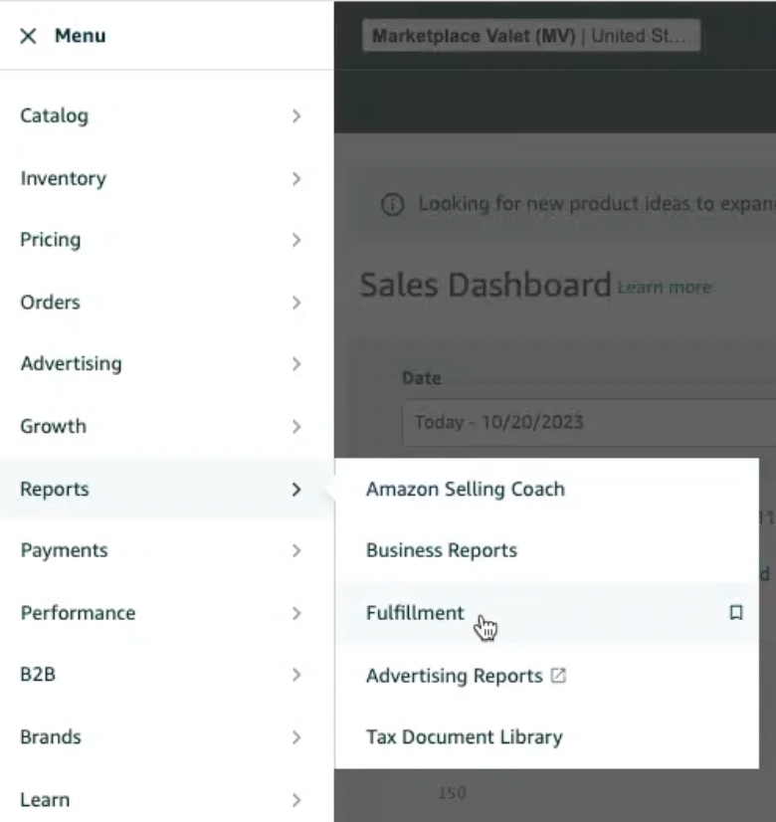Image resolution: width=776 pixels, height=822 pixels.
Task: Click the Learn more link
Action: point(664,288)
